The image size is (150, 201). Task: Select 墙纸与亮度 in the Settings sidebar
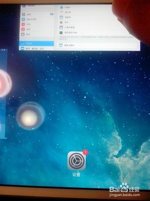tap(37, 19)
